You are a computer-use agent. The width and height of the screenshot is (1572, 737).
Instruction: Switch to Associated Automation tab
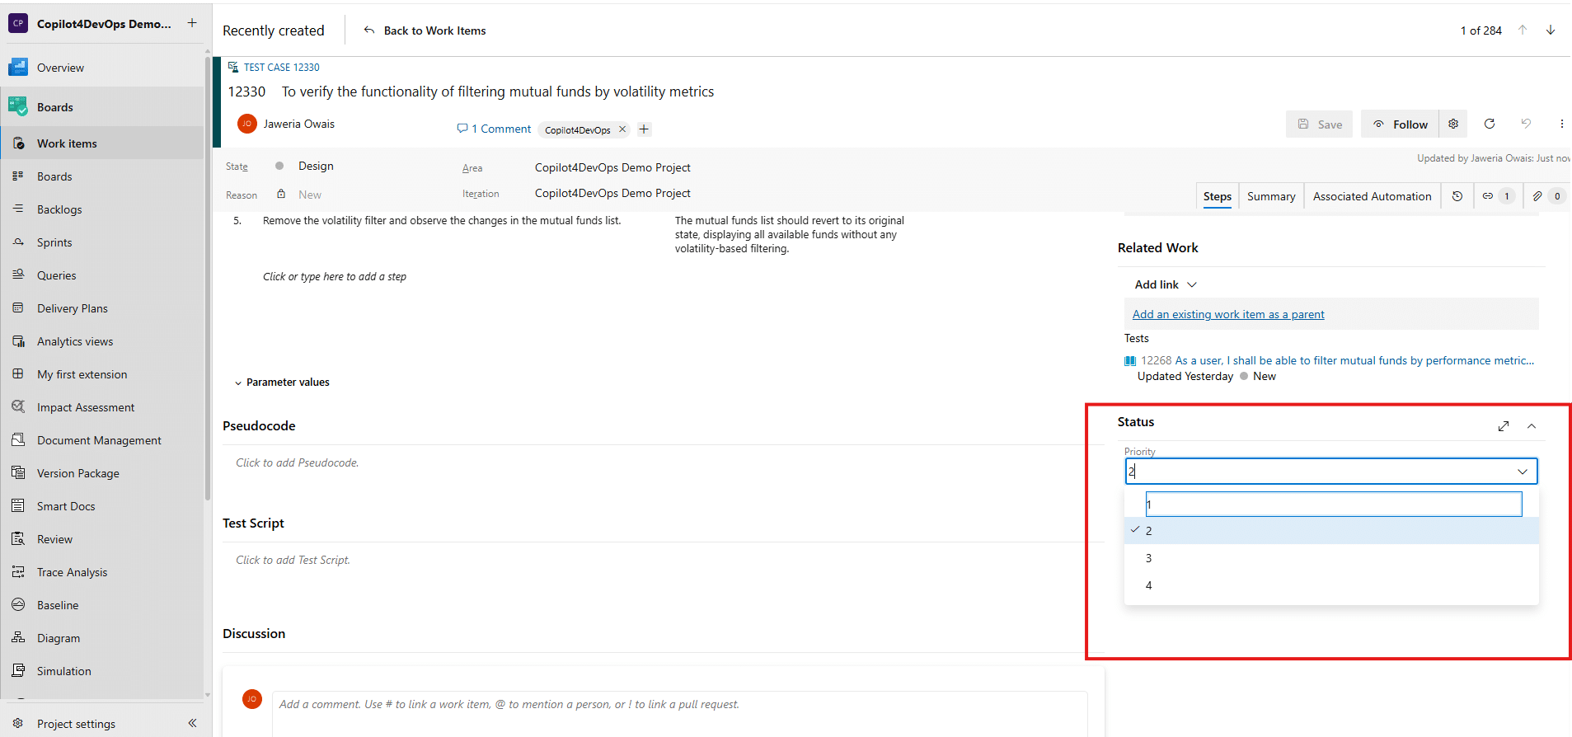click(x=1372, y=196)
